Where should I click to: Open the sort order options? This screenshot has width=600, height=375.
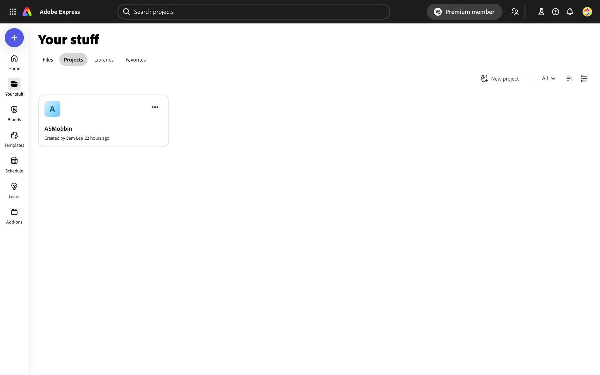point(569,79)
